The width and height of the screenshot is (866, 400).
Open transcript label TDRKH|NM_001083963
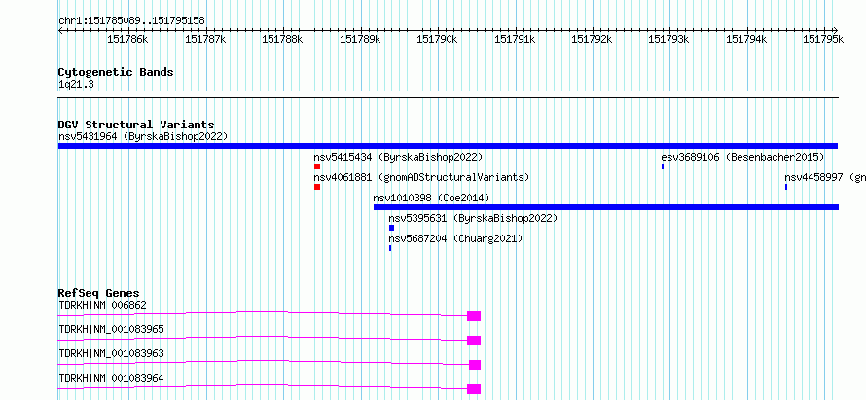tap(112, 353)
